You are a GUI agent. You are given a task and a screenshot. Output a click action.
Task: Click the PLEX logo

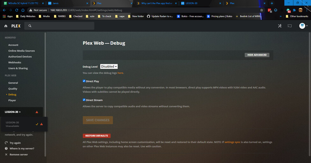coord(16,26)
